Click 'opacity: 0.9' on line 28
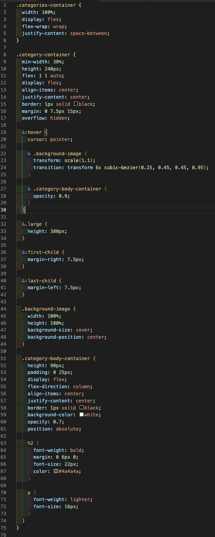This screenshot has width=215, height=537. click(x=52, y=196)
